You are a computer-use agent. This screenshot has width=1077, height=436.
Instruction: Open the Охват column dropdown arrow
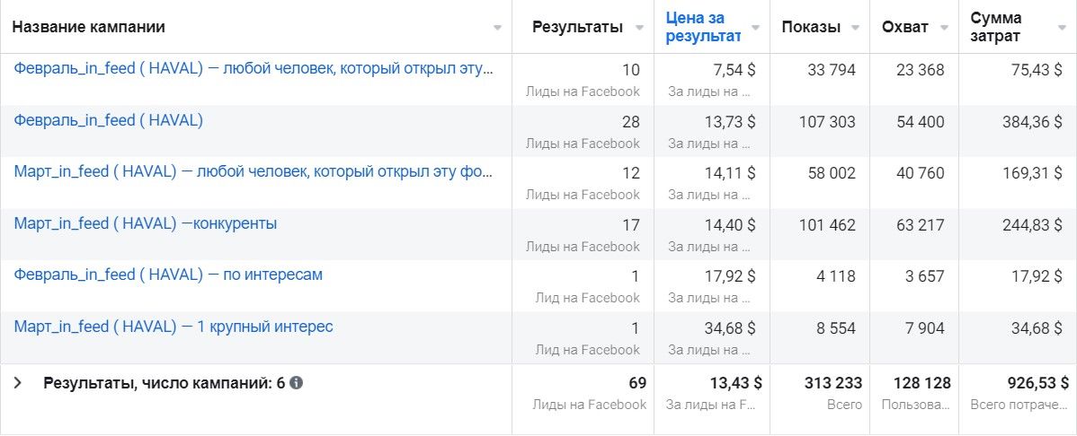(x=945, y=28)
